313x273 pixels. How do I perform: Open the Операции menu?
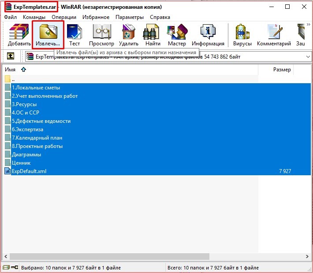coord(64,17)
